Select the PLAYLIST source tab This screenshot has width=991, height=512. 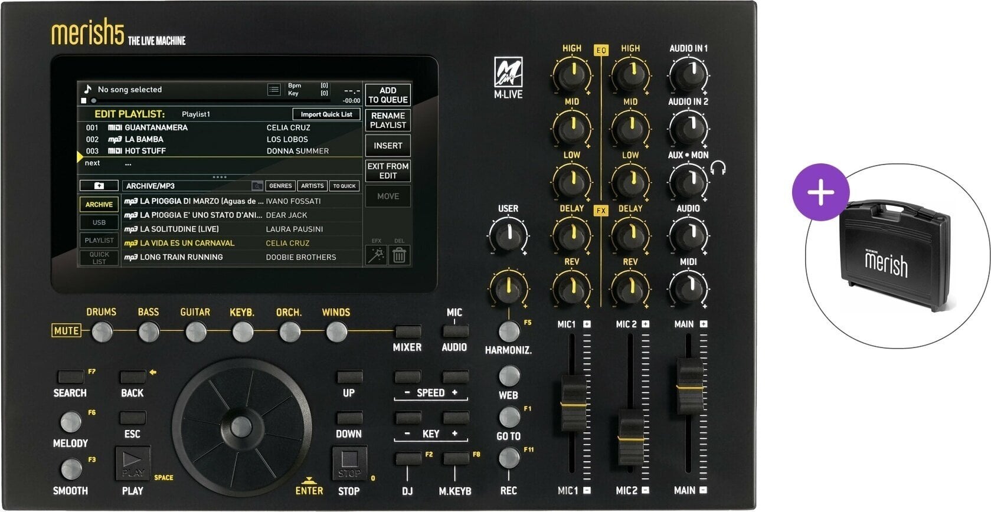click(99, 240)
